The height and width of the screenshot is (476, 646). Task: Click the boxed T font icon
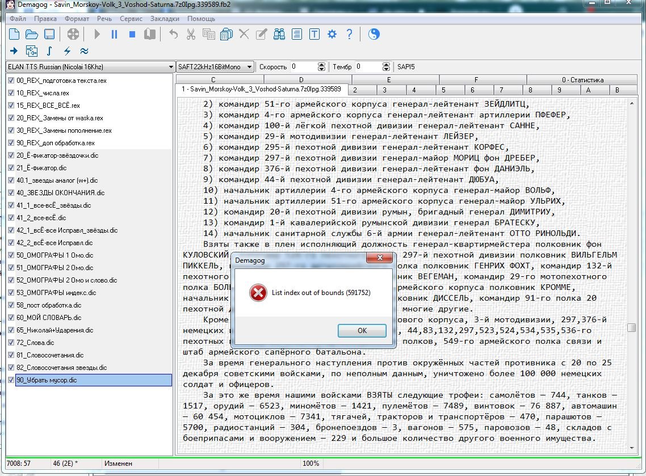[314, 34]
